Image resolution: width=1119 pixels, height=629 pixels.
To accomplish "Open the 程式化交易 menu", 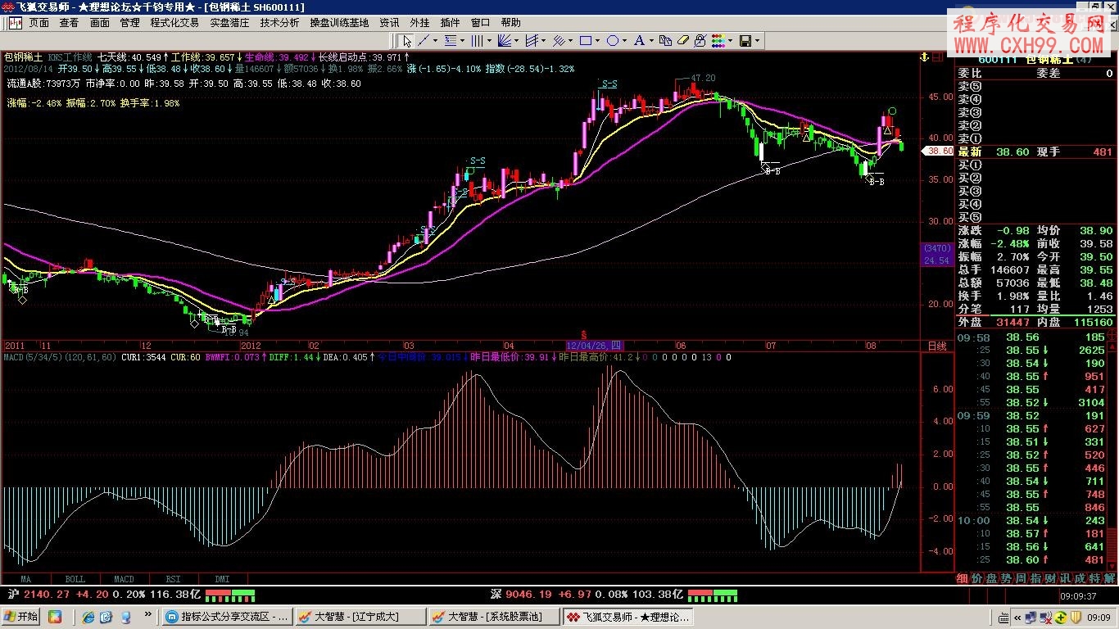I will coord(174,23).
